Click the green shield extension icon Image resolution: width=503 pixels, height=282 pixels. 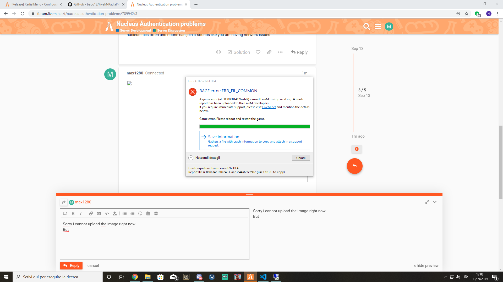pyautogui.click(x=477, y=14)
